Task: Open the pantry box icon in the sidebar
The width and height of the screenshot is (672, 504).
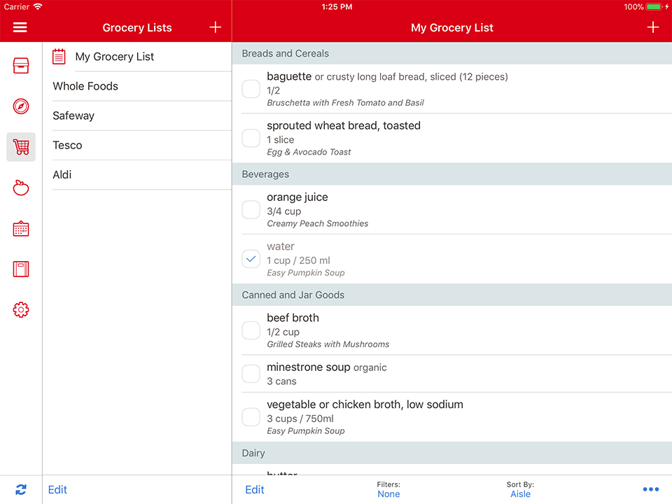Action: (20, 66)
